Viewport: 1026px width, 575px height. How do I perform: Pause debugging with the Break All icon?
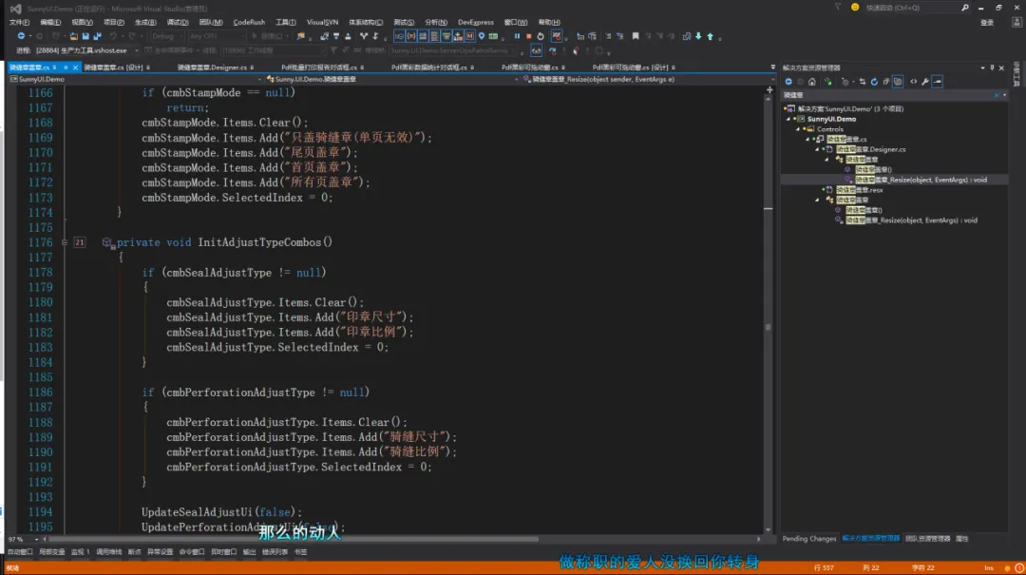pyautogui.click(x=517, y=36)
